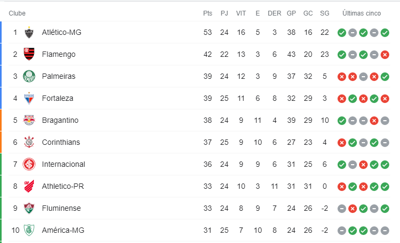Click Flamengo's most recent red loss icon
The image size is (400, 243).
385,55
